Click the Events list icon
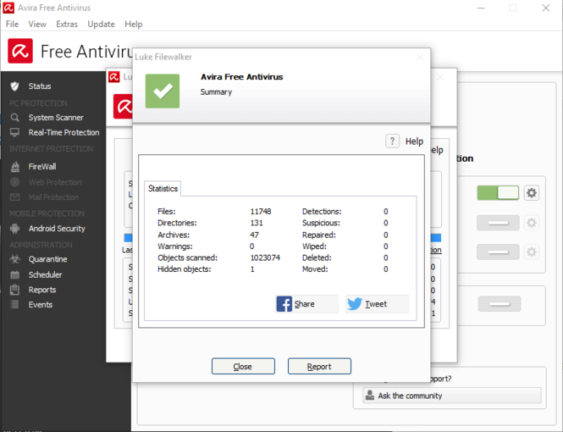The height and width of the screenshot is (432, 563). 14,305
